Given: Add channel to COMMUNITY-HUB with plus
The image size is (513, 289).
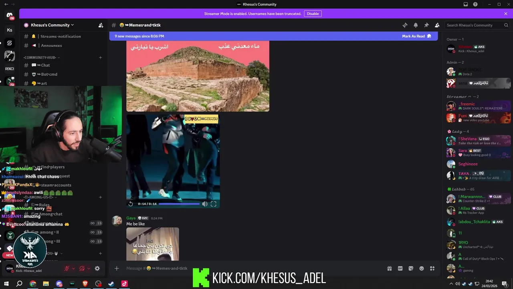Looking at the screenshot, I should pos(100,57).
